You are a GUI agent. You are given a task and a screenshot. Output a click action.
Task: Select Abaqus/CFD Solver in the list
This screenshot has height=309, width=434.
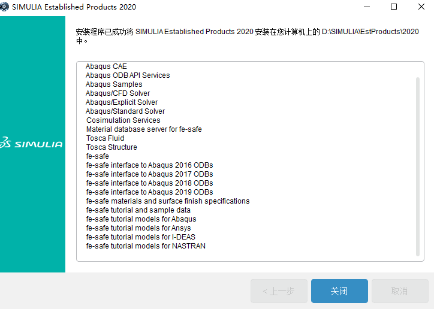(x=117, y=93)
